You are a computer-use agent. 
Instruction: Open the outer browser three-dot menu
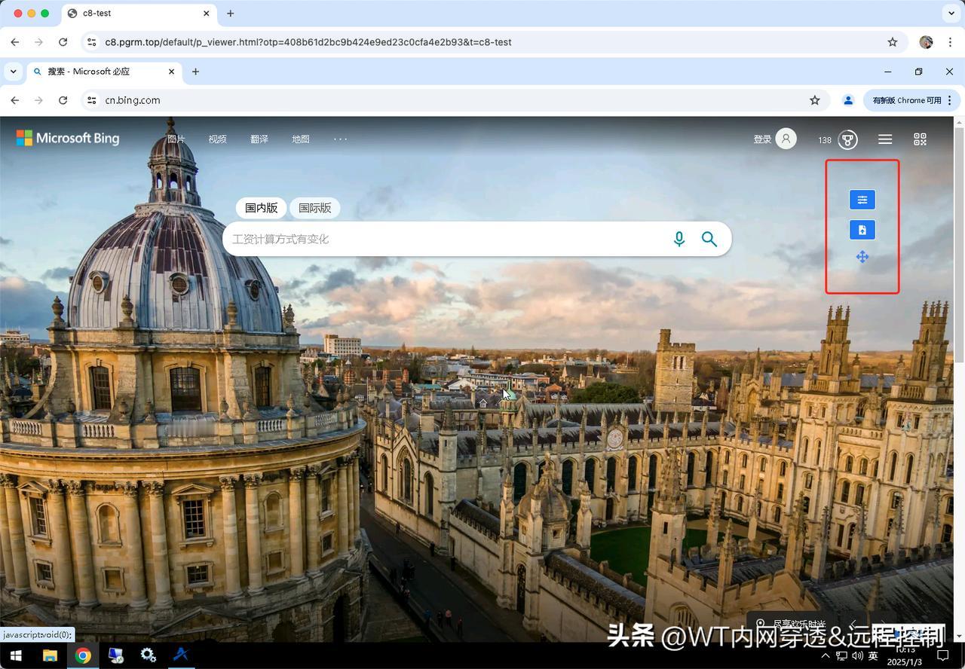[950, 42]
